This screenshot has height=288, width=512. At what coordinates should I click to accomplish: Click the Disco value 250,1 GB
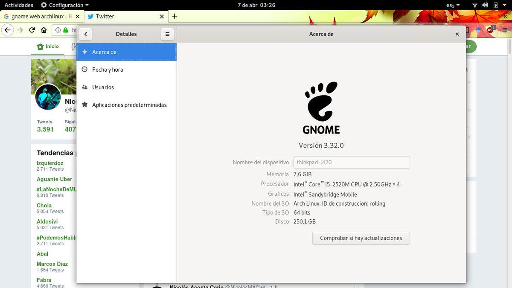[305, 221]
